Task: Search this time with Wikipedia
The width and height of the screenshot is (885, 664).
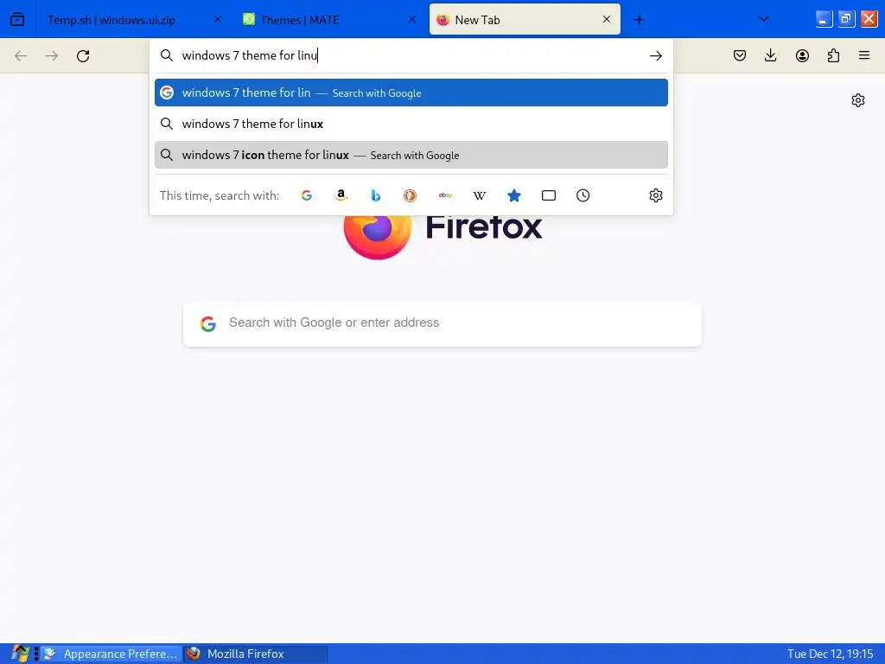Action: click(479, 195)
